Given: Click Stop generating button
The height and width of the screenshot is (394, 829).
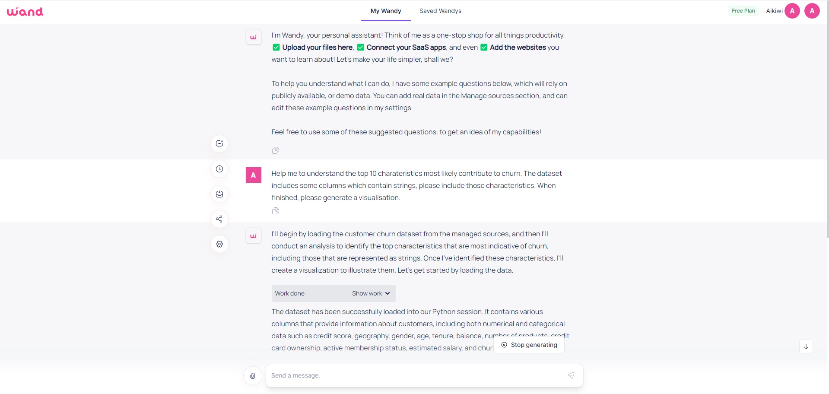Looking at the screenshot, I should 529,345.
